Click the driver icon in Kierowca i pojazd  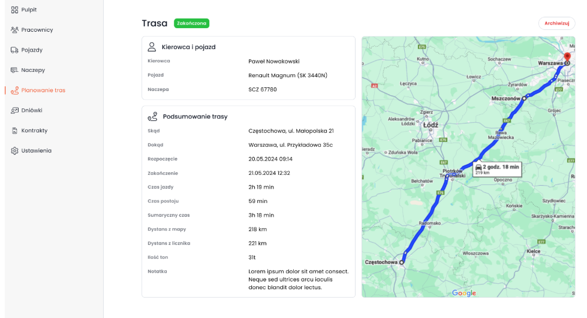[x=152, y=47]
